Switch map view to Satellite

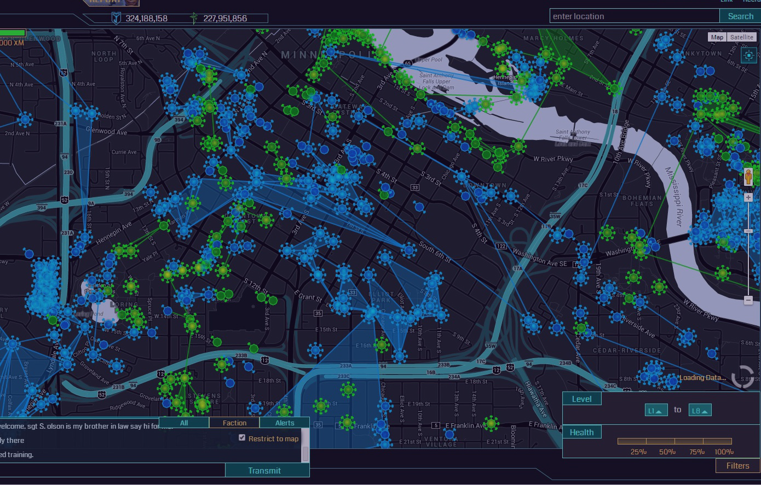[741, 37]
